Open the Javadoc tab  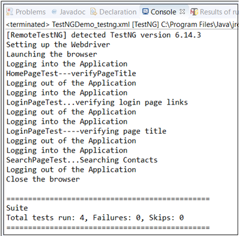tap(72, 12)
